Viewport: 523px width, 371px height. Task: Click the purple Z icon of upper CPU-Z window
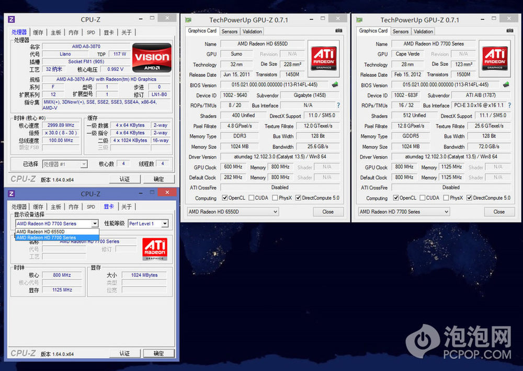[x=12, y=19]
